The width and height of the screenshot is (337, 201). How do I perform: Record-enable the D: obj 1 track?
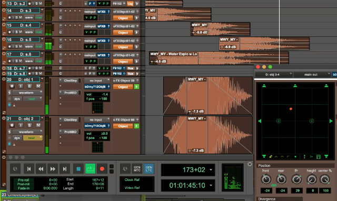pyautogui.click(x=12, y=86)
